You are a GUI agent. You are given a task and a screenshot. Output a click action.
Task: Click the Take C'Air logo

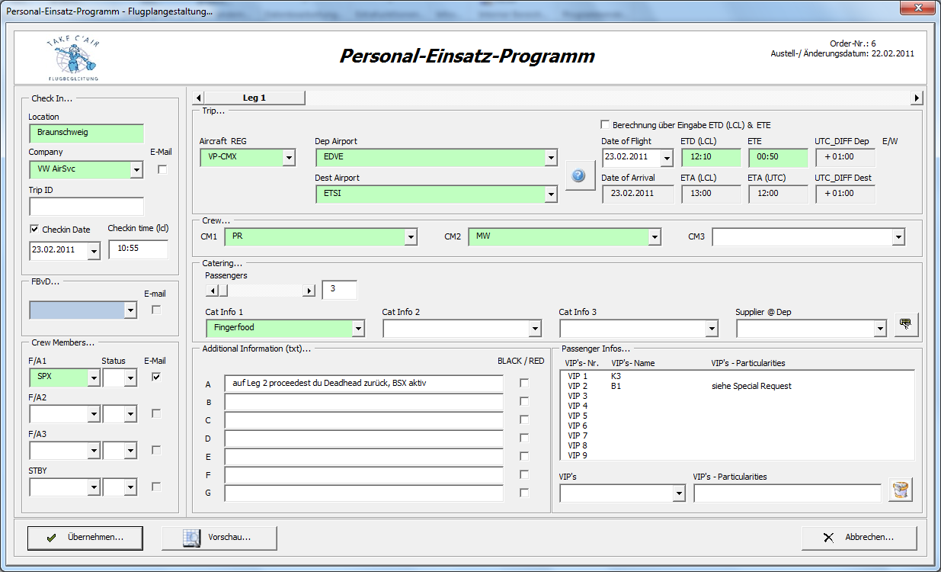pos(73,57)
